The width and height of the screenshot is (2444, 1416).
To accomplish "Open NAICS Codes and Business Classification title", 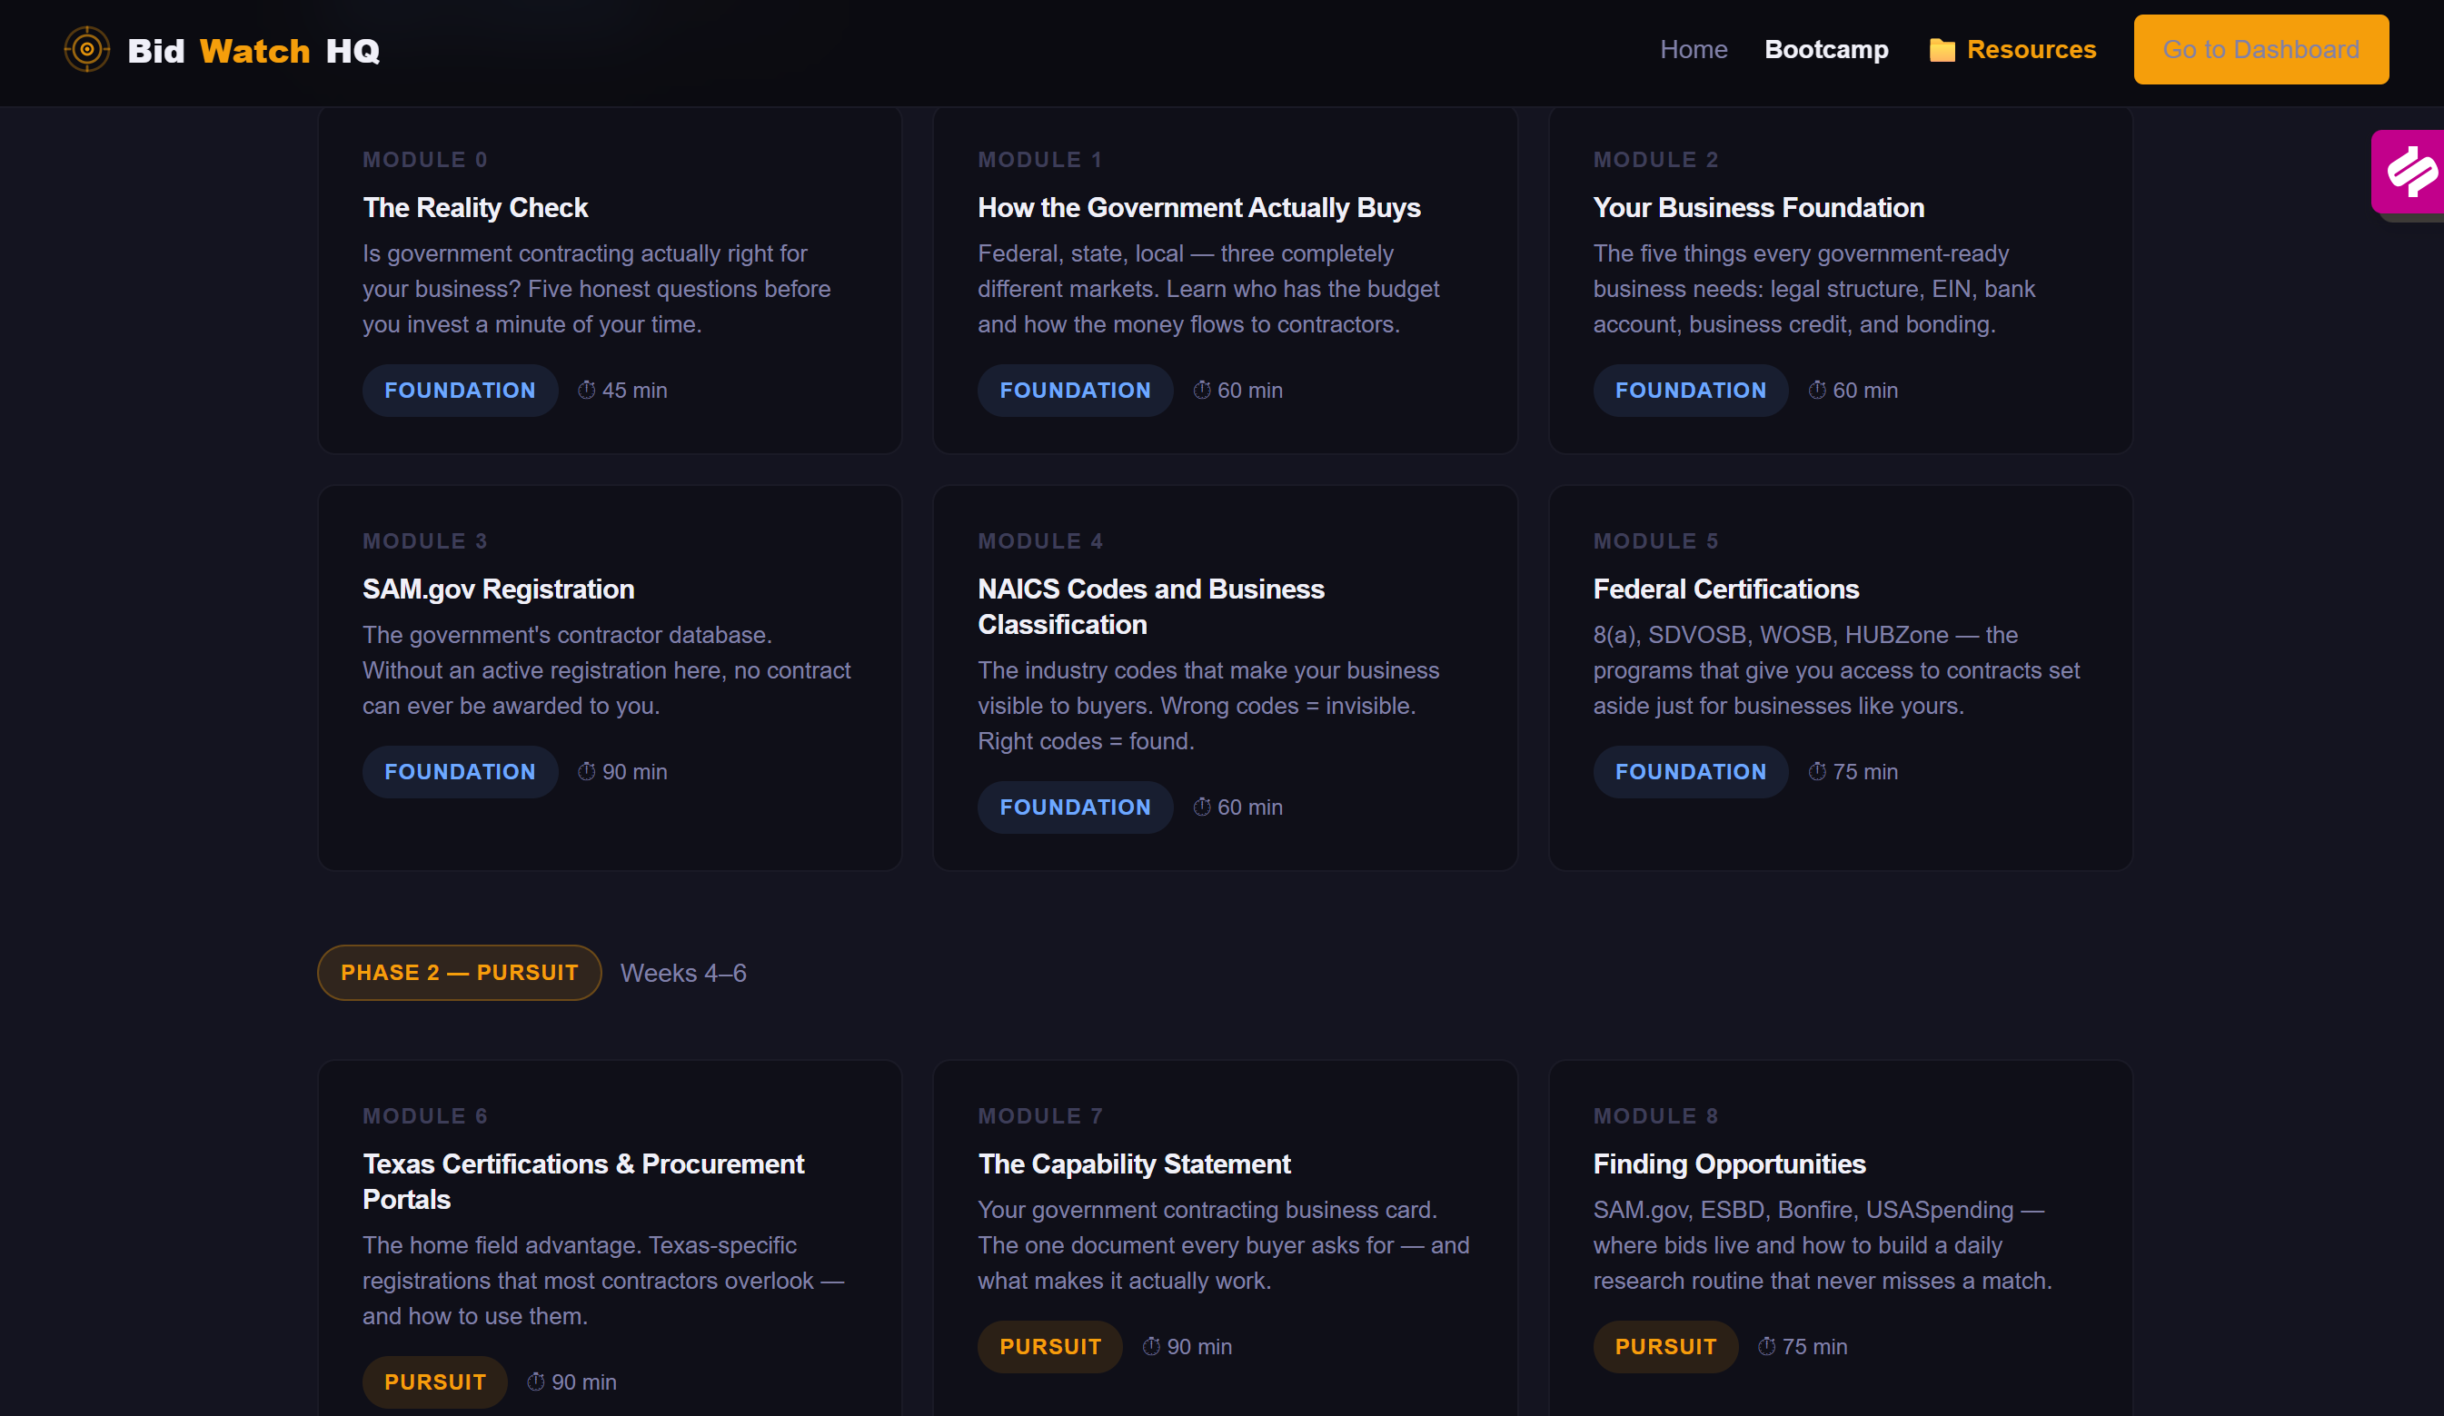I will point(1151,606).
